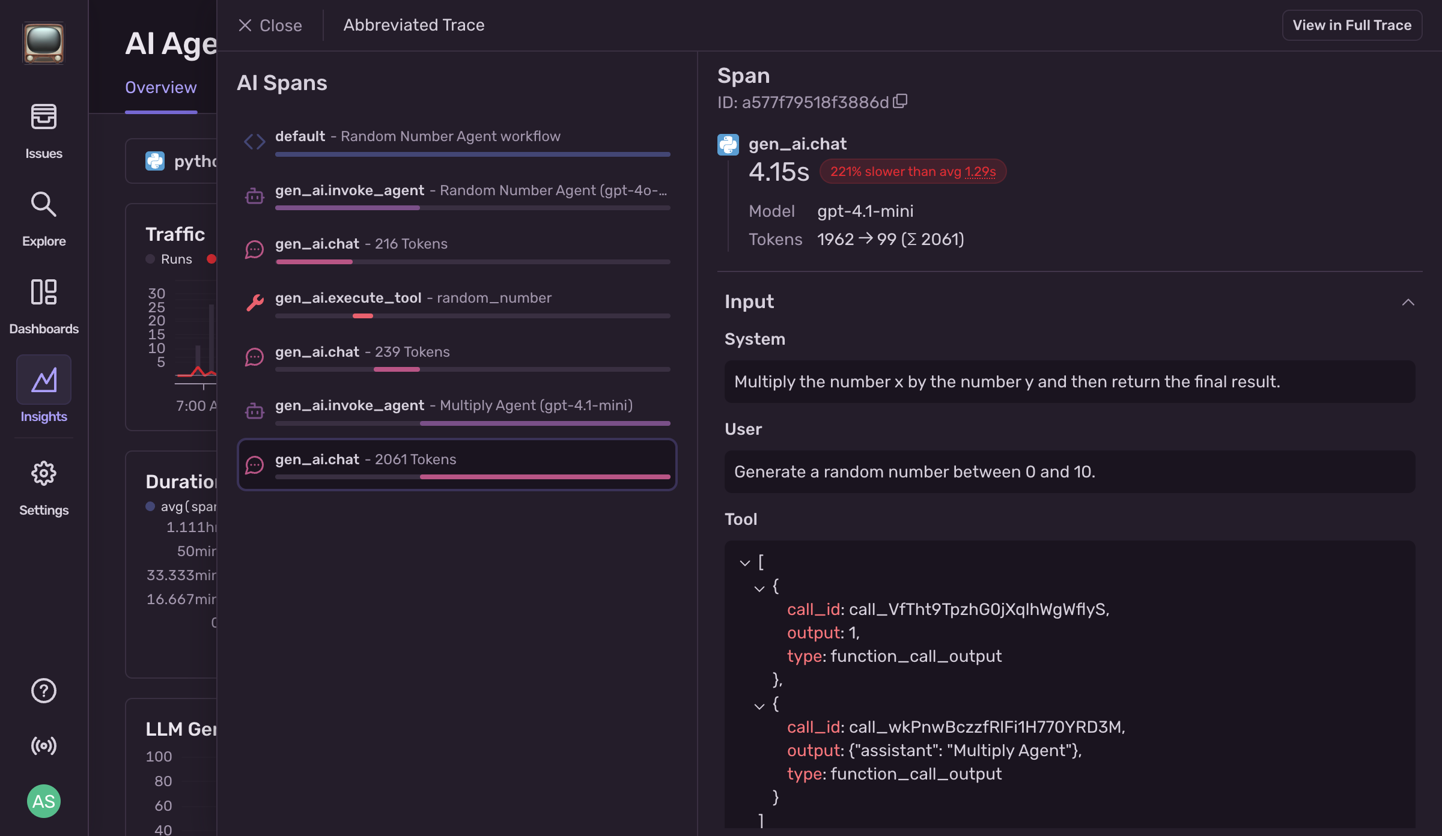
Task: Click the help question mark icon
Action: click(x=44, y=691)
